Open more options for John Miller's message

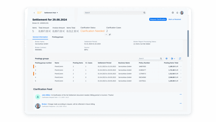pyautogui.click(x=181, y=94)
